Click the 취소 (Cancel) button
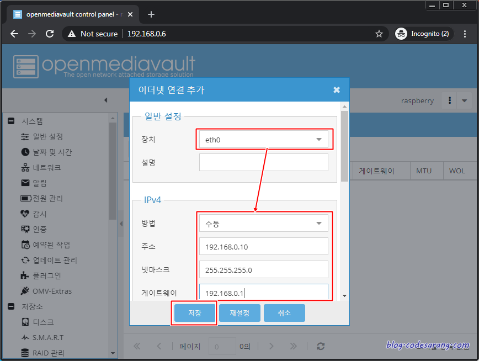Screen dimensions: 479x361 pos(284,313)
